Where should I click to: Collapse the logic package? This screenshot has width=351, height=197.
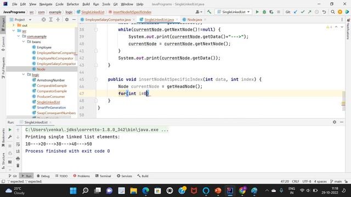click(x=24, y=74)
